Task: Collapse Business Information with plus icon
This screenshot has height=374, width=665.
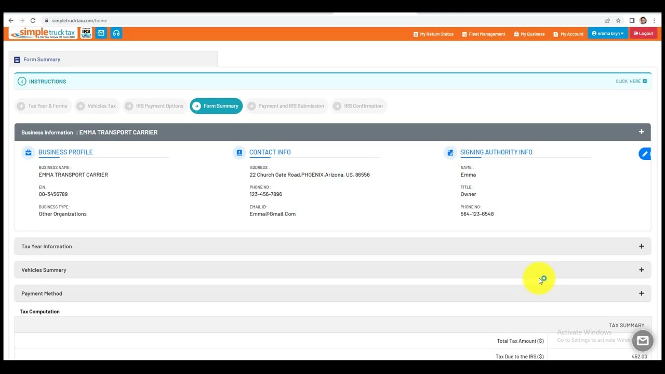Action: [x=641, y=132]
